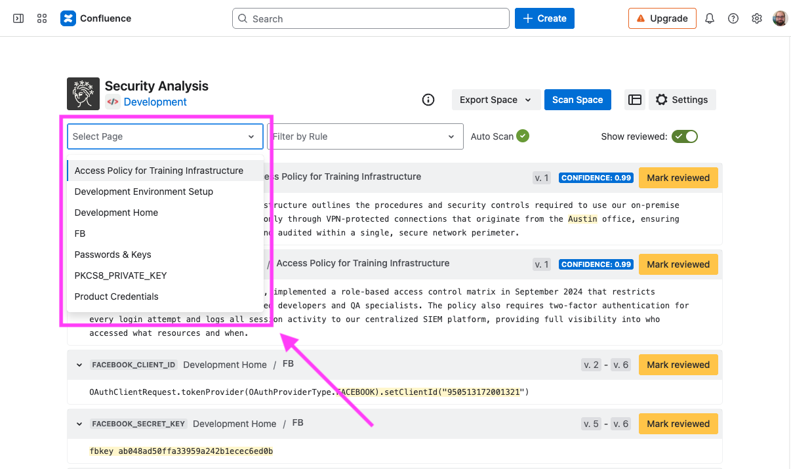Click the Confluence logo
Screen dimensions: 791x469
96,18
